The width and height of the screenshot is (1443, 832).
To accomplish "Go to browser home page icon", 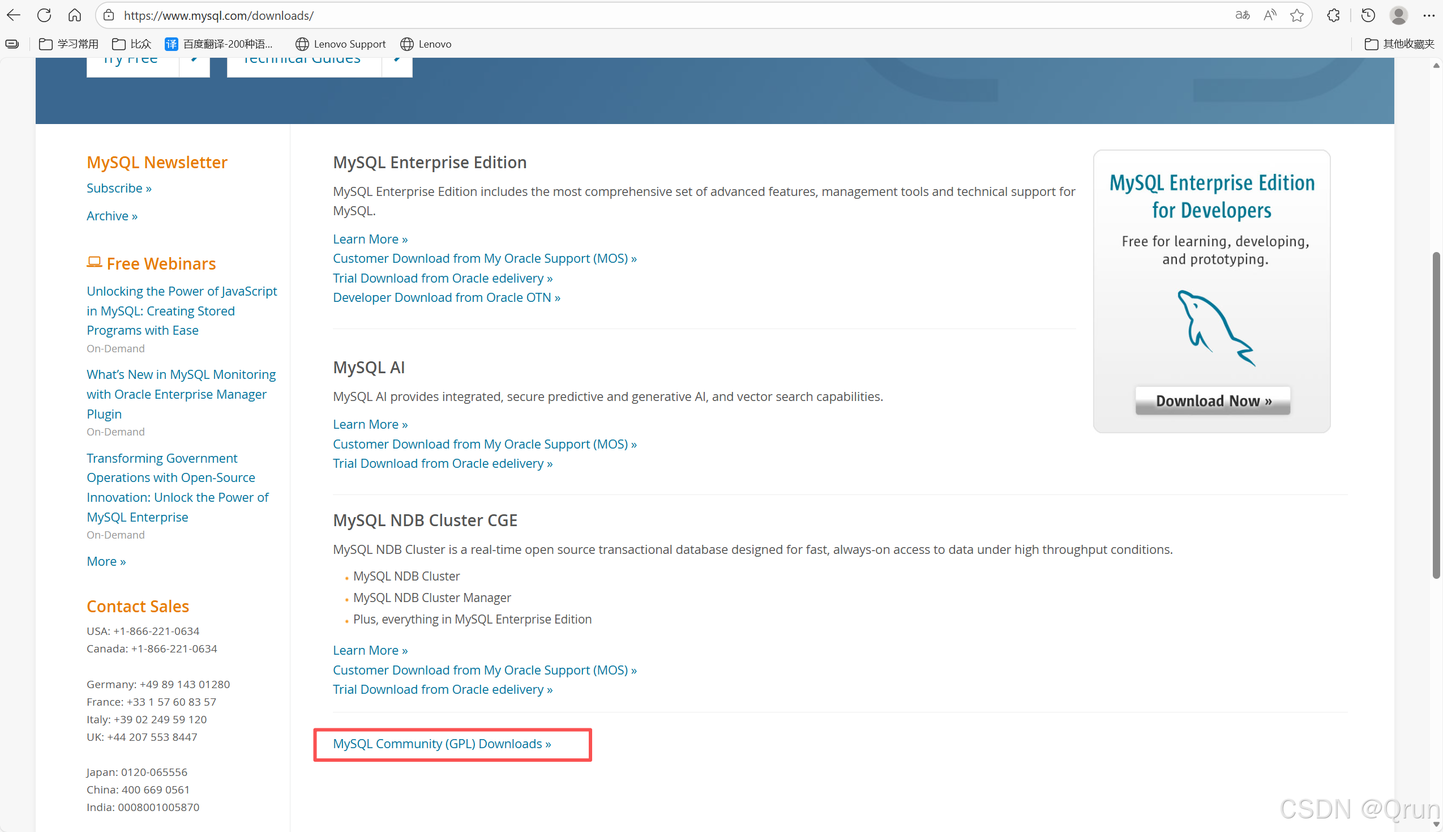I will click(x=74, y=15).
